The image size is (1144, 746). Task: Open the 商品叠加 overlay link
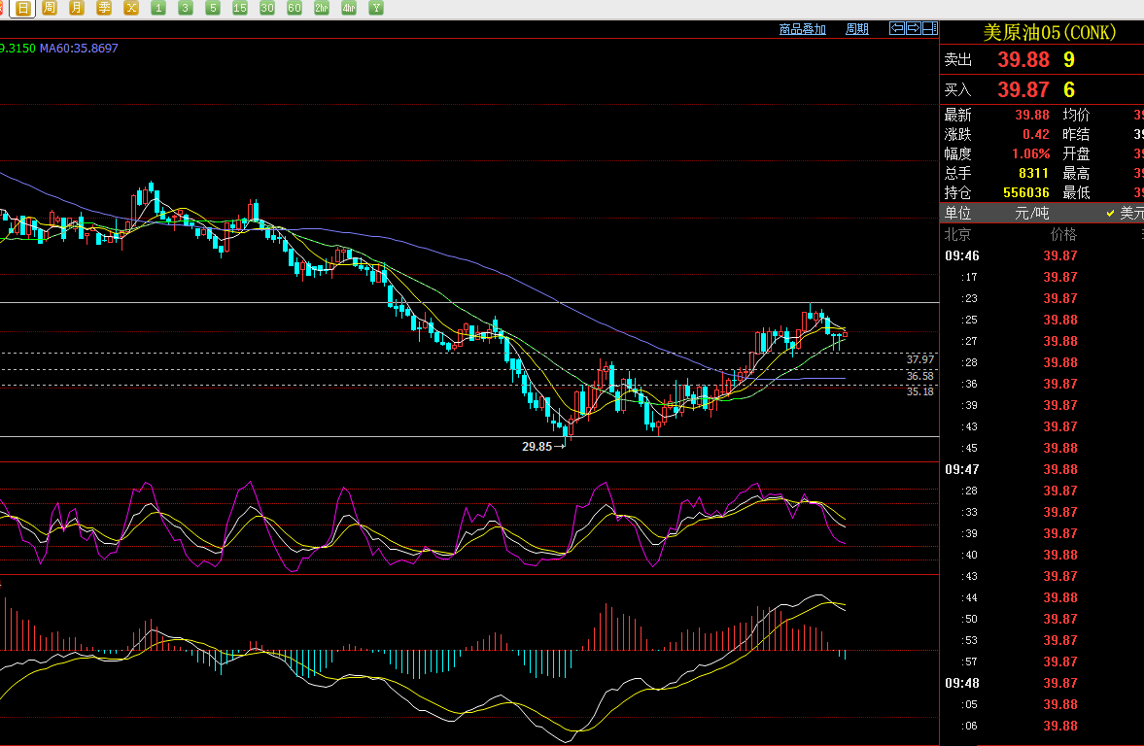pos(802,29)
